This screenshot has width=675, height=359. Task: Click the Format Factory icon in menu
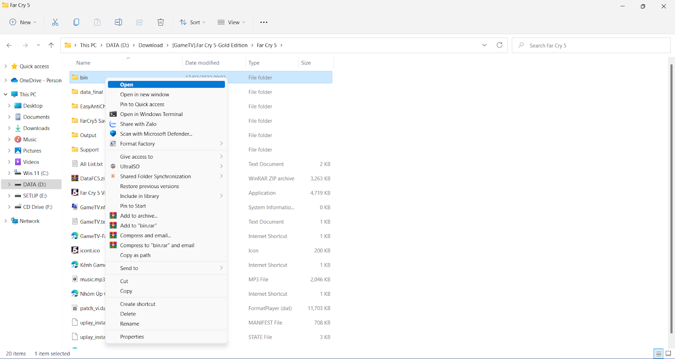[x=113, y=144]
